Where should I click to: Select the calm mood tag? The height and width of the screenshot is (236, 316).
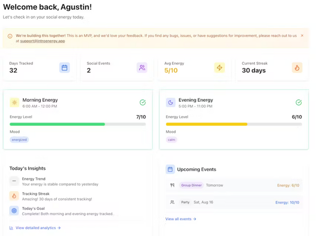pyautogui.click(x=171, y=140)
